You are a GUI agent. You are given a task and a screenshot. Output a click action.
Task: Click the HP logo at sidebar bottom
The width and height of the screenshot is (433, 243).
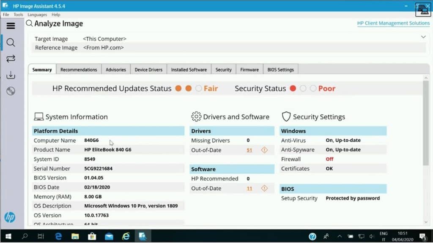point(10,217)
